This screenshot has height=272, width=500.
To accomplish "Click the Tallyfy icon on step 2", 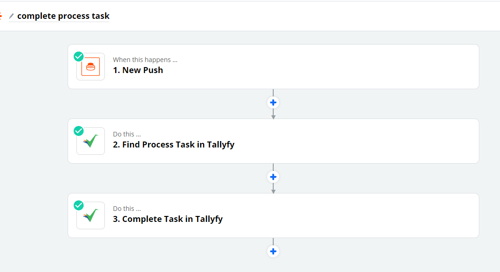I will coord(90,141).
